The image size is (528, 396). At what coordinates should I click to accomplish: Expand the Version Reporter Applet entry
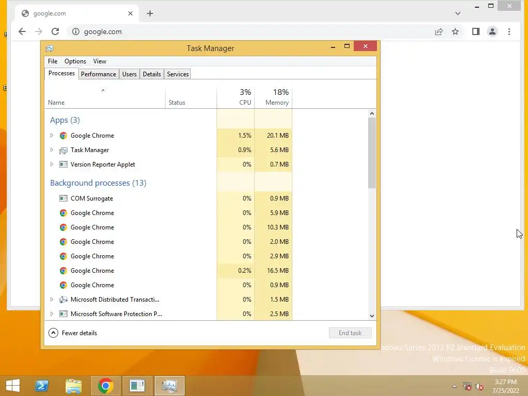pyautogui.click(x=52, y=164)
